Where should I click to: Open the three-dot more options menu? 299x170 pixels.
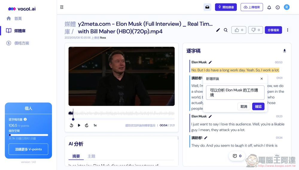tap(288, 30)
